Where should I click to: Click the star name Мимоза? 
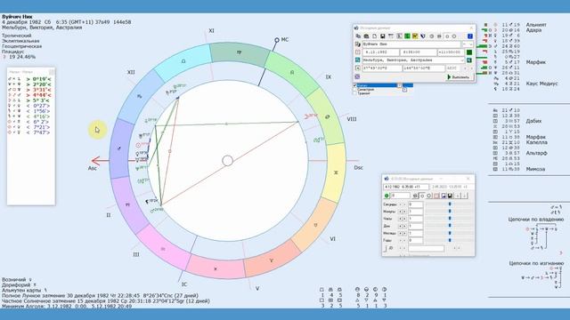click(535, 169)
